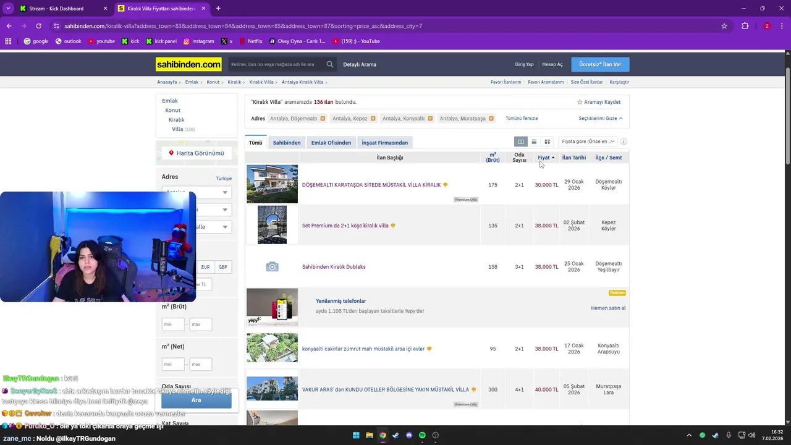
Task: Switch to grid gallery view icon
Action: coord(547,142)
